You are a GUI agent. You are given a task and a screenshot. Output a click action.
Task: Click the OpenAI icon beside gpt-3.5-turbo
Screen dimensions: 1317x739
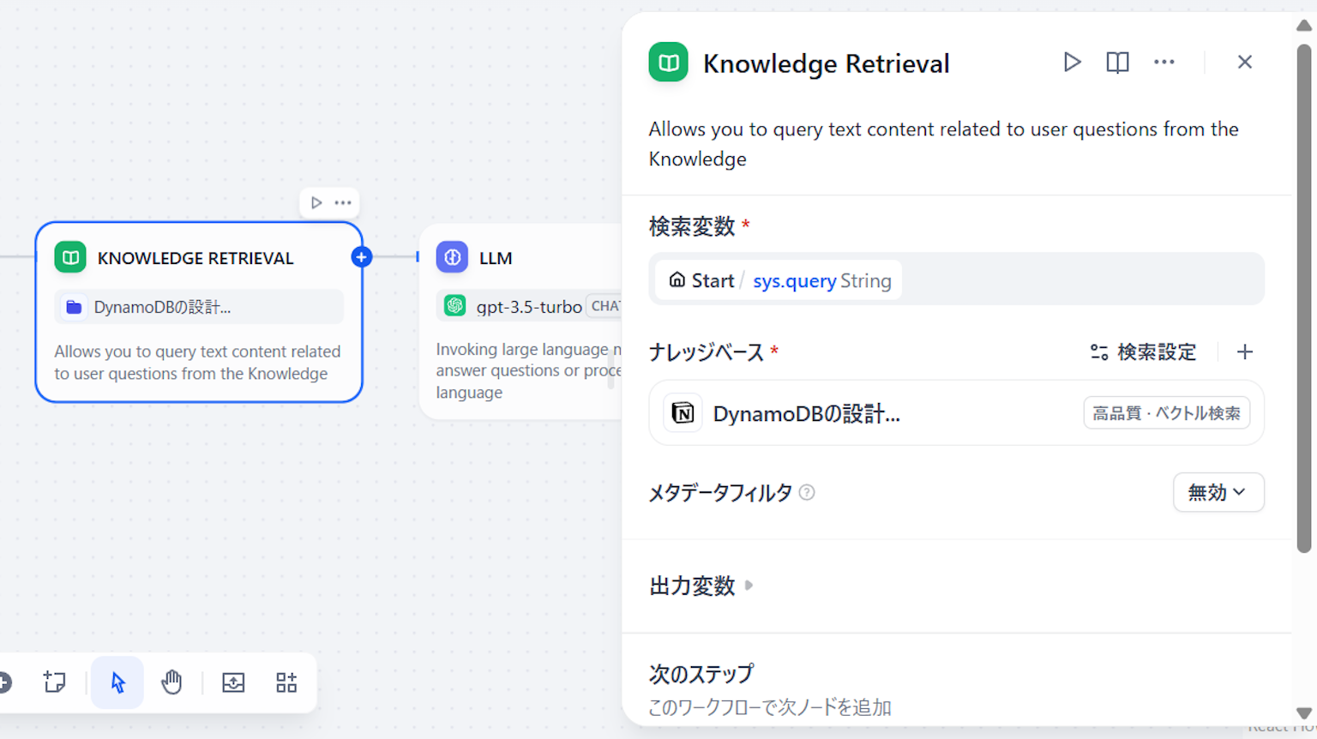(454, 305)
